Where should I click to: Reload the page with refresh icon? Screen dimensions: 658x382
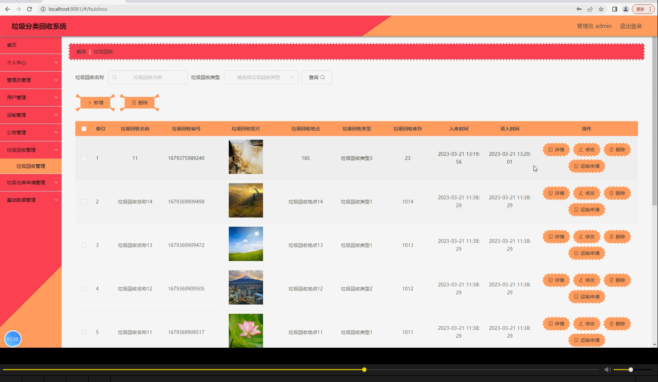(30, 9)
